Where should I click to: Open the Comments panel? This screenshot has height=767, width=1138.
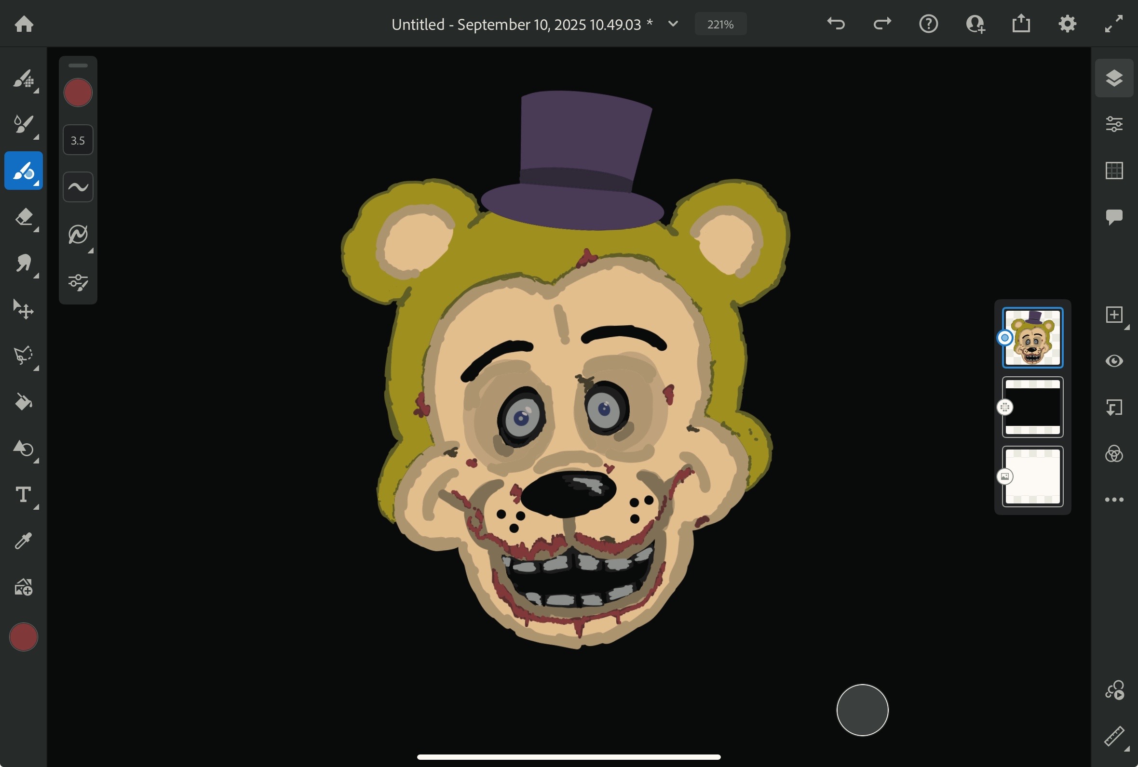pos(1114,217)
